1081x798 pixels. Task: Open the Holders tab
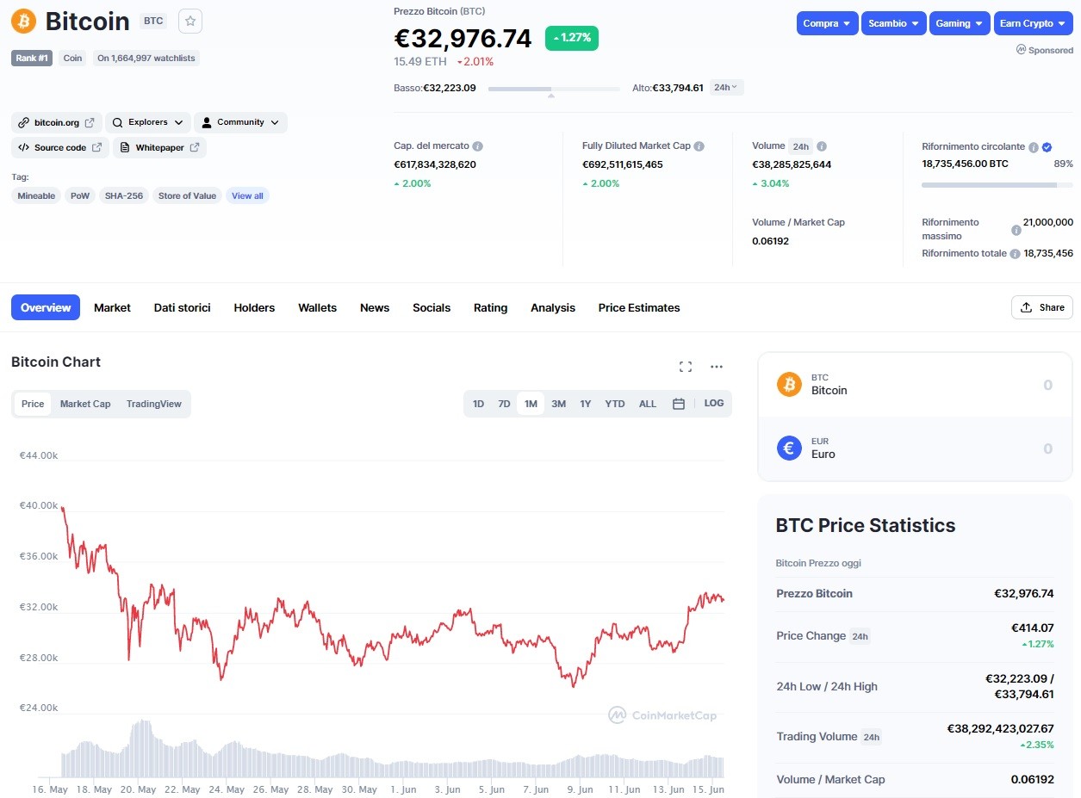[x=254, y=307]
